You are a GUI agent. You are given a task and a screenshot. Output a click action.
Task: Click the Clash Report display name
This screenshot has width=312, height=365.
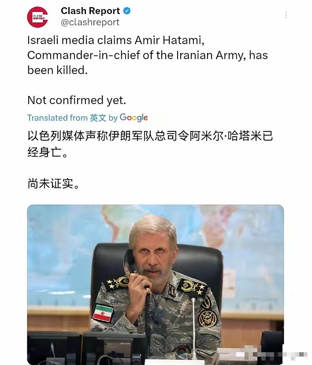tap(90, 11)
